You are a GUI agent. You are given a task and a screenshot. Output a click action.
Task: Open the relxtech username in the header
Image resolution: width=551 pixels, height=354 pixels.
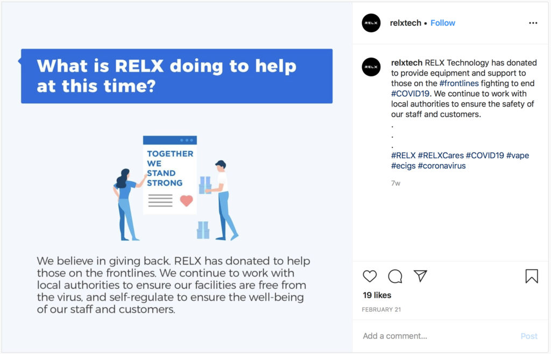(x=406, y=23)
